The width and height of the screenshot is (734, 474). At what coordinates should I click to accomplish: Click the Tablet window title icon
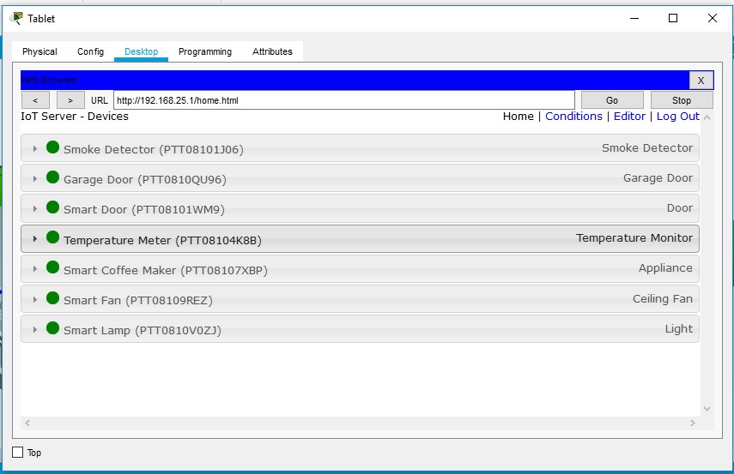16,18
